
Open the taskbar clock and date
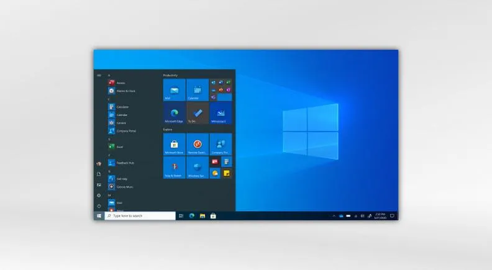coord(380,216)
